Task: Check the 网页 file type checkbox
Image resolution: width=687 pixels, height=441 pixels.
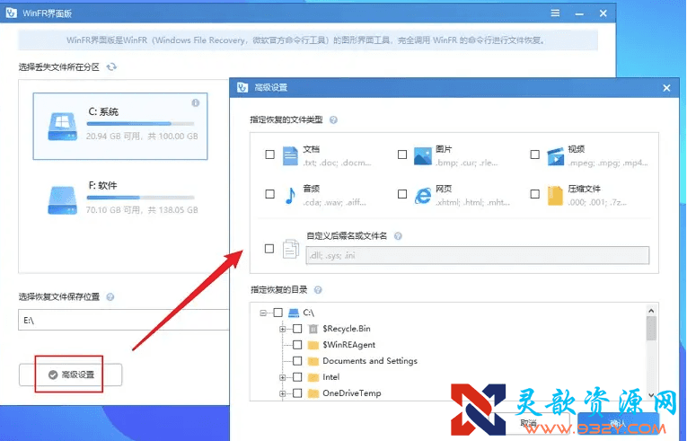Action: (x=402, y=194)
